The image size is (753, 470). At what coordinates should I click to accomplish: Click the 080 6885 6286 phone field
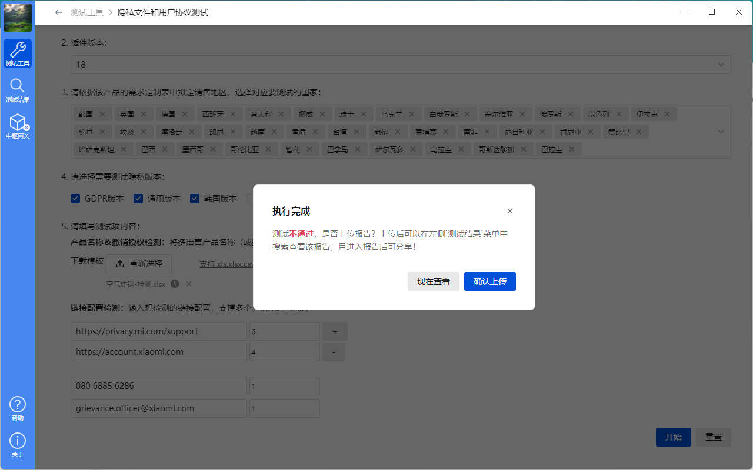(x=159, y=386)
